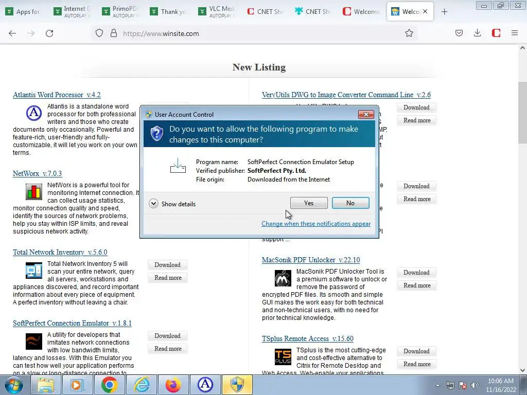Image resolution: width=527 pixels, height=395 pixels.
Task: Click MacSonik apple logo icon
Action: [283, 278]
